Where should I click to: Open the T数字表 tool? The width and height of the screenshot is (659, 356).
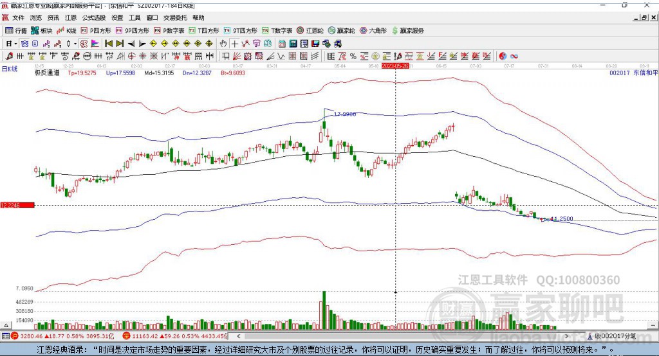click(x=277, y=31)
